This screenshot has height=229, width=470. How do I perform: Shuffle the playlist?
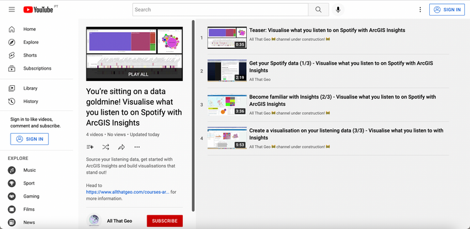point(105,147)
